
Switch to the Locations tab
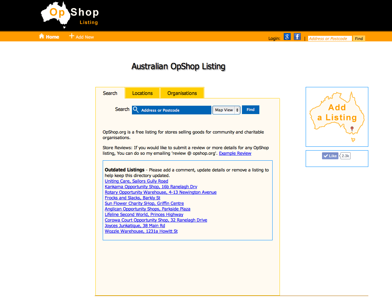pyautogui.click(x=142, y=93)
